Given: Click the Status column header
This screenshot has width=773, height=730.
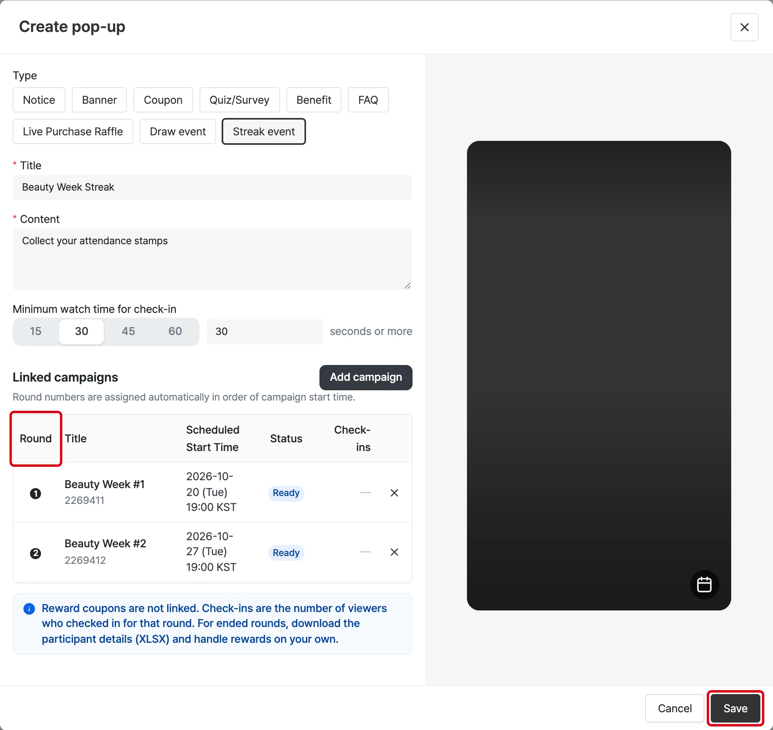Looking at the screenshot, I should pyautogui.click(x=286, y=438).
